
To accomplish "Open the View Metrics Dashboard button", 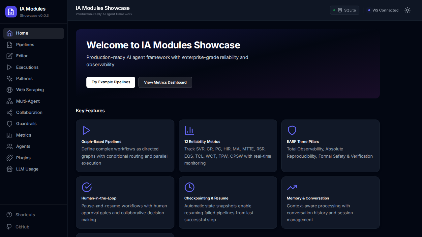I will tap(165, 82).
